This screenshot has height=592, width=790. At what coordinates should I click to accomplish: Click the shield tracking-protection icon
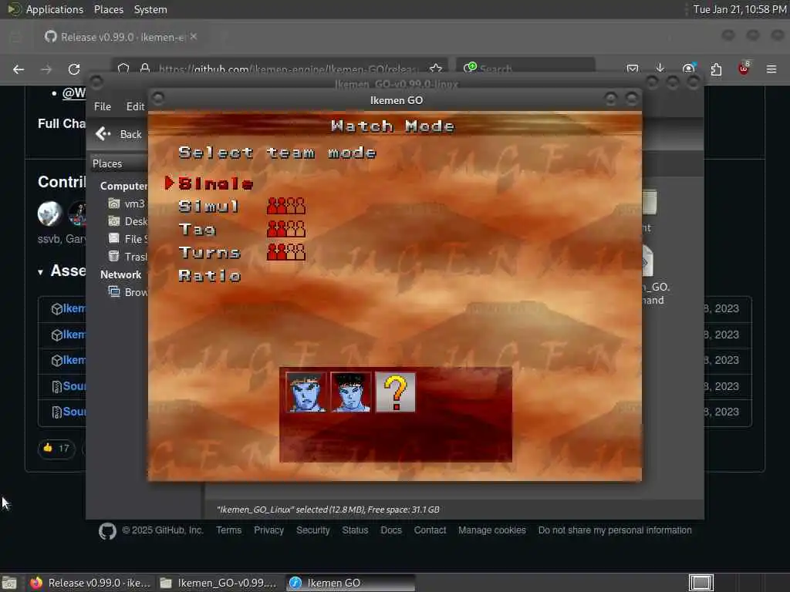click(123, 68)
